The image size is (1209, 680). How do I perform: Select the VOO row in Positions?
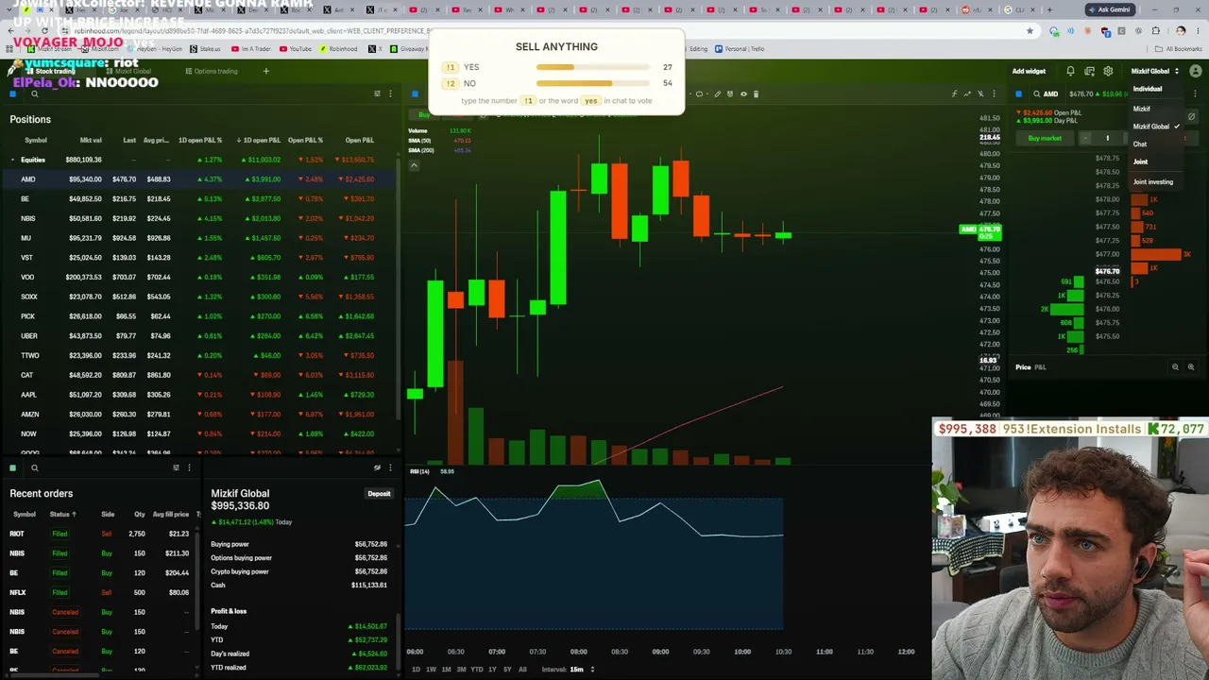point(200,277)
